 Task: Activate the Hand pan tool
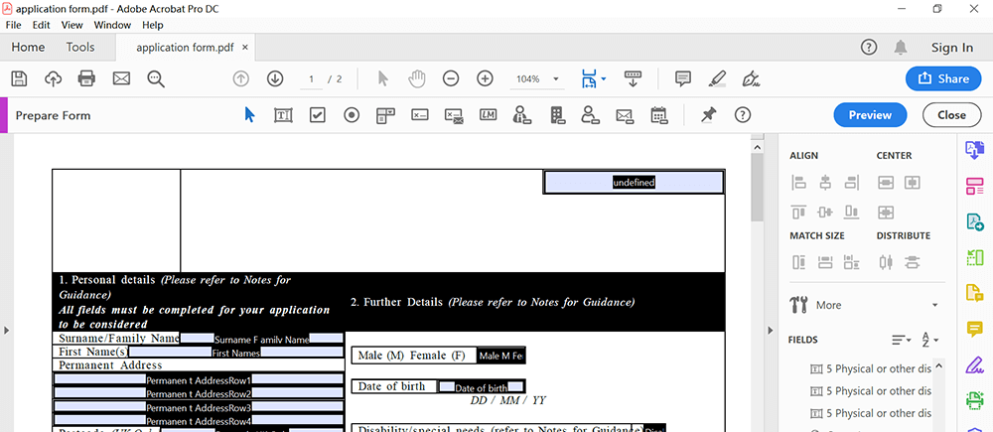coord(417,78)
